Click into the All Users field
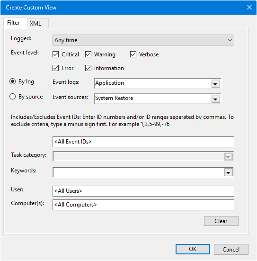 [143, 191]
